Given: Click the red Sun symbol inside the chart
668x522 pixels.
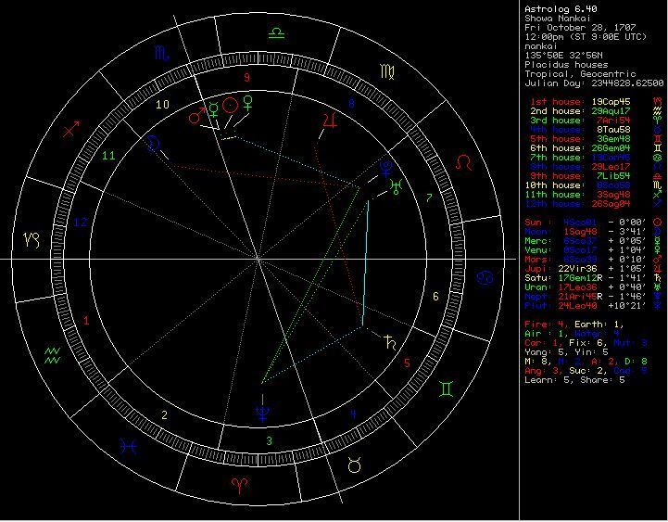Looking at the screenshot, I should pyautogui.click(x=230, y=105).
